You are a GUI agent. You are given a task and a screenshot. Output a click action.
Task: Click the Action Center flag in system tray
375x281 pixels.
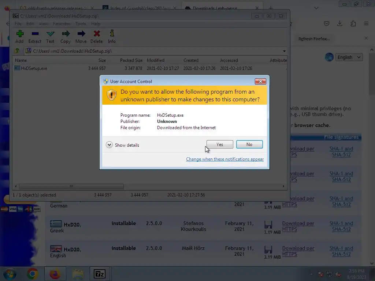[320, 274]
